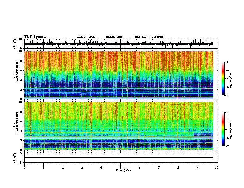Click the ch.1 voltage waveform trace panel
The width and height of the screenshot is (244, 188).
pos(120,44)
